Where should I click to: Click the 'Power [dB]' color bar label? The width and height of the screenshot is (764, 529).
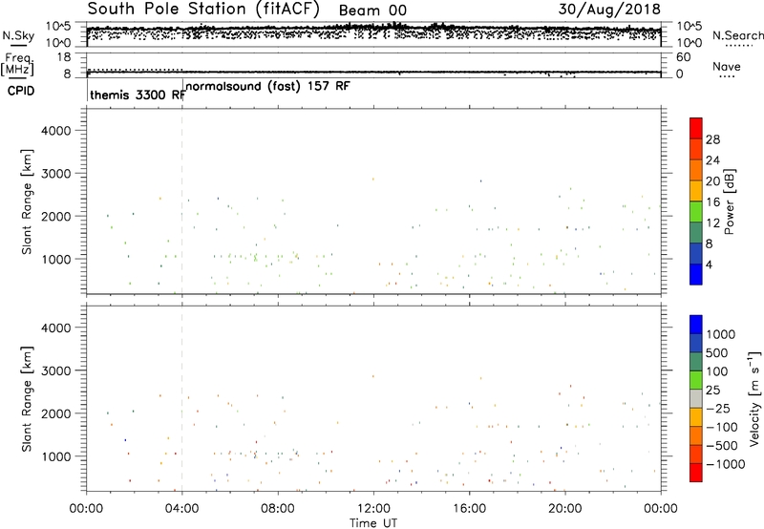pyautogui.click(x=729, y=201)
